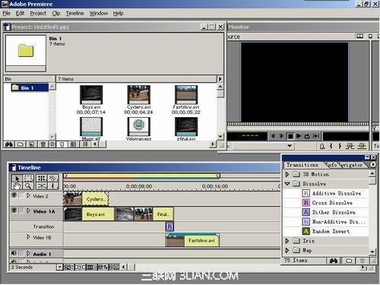This screenshot has width=380, height=285.
Task: Expand the Video 1B track triangle
Action: click(28, 237)
